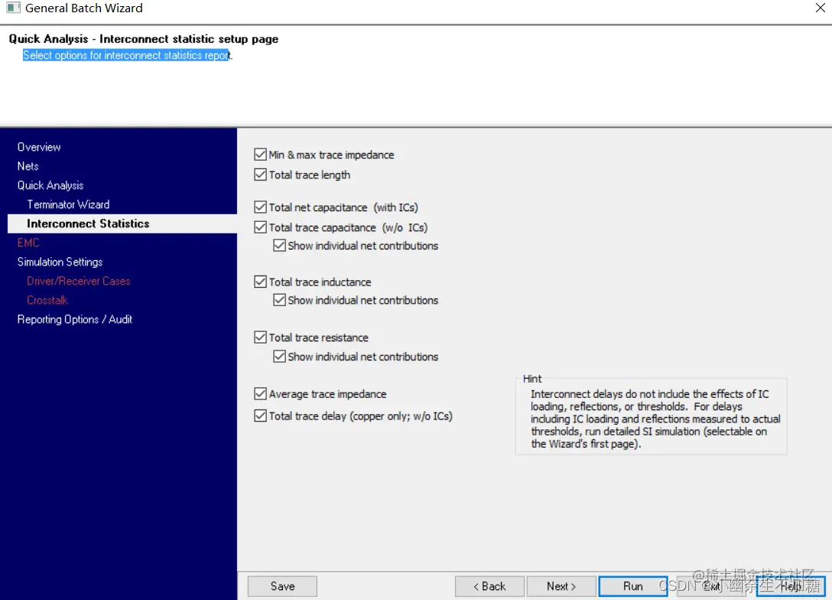Screen dimensions: 832x600
Task: Toggle Total trace delay (copper only)
Action: 260,416
